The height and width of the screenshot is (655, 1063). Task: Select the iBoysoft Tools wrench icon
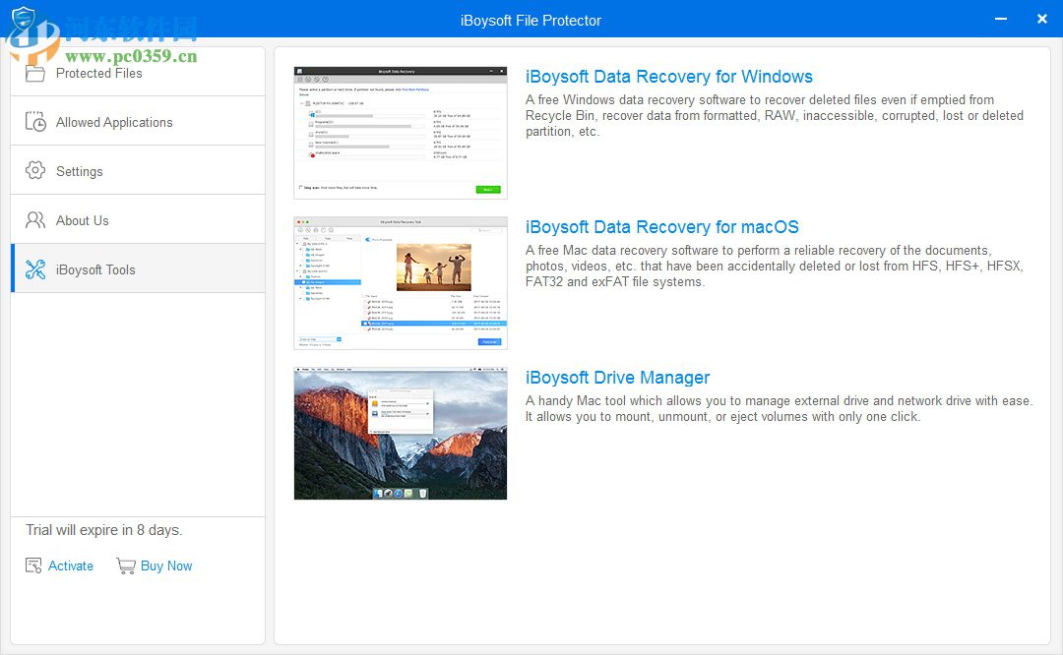tap(35, 268)
